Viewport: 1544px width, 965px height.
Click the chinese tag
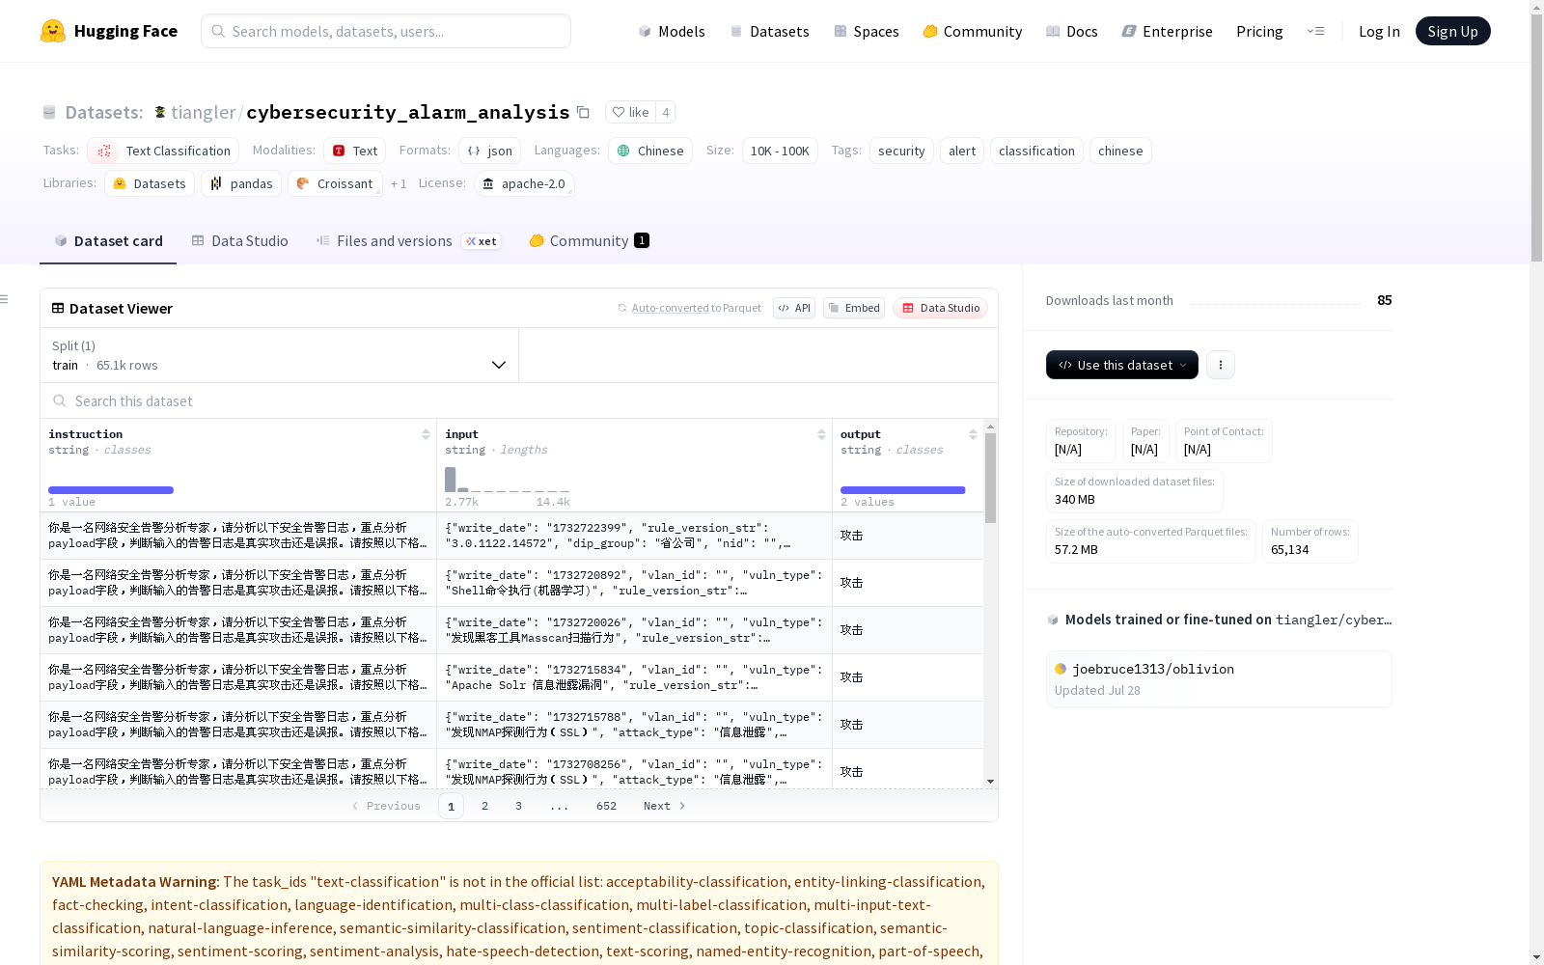coord(1120,151)
